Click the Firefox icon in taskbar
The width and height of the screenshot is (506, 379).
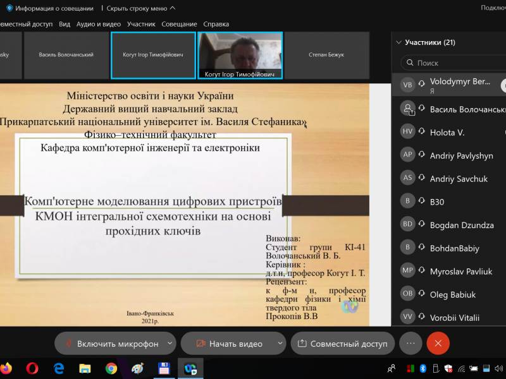tap(6, 368)
